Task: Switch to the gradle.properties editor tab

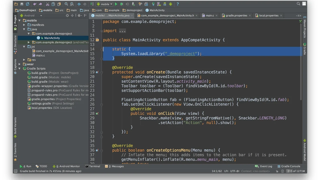Action: pos(236,15)
